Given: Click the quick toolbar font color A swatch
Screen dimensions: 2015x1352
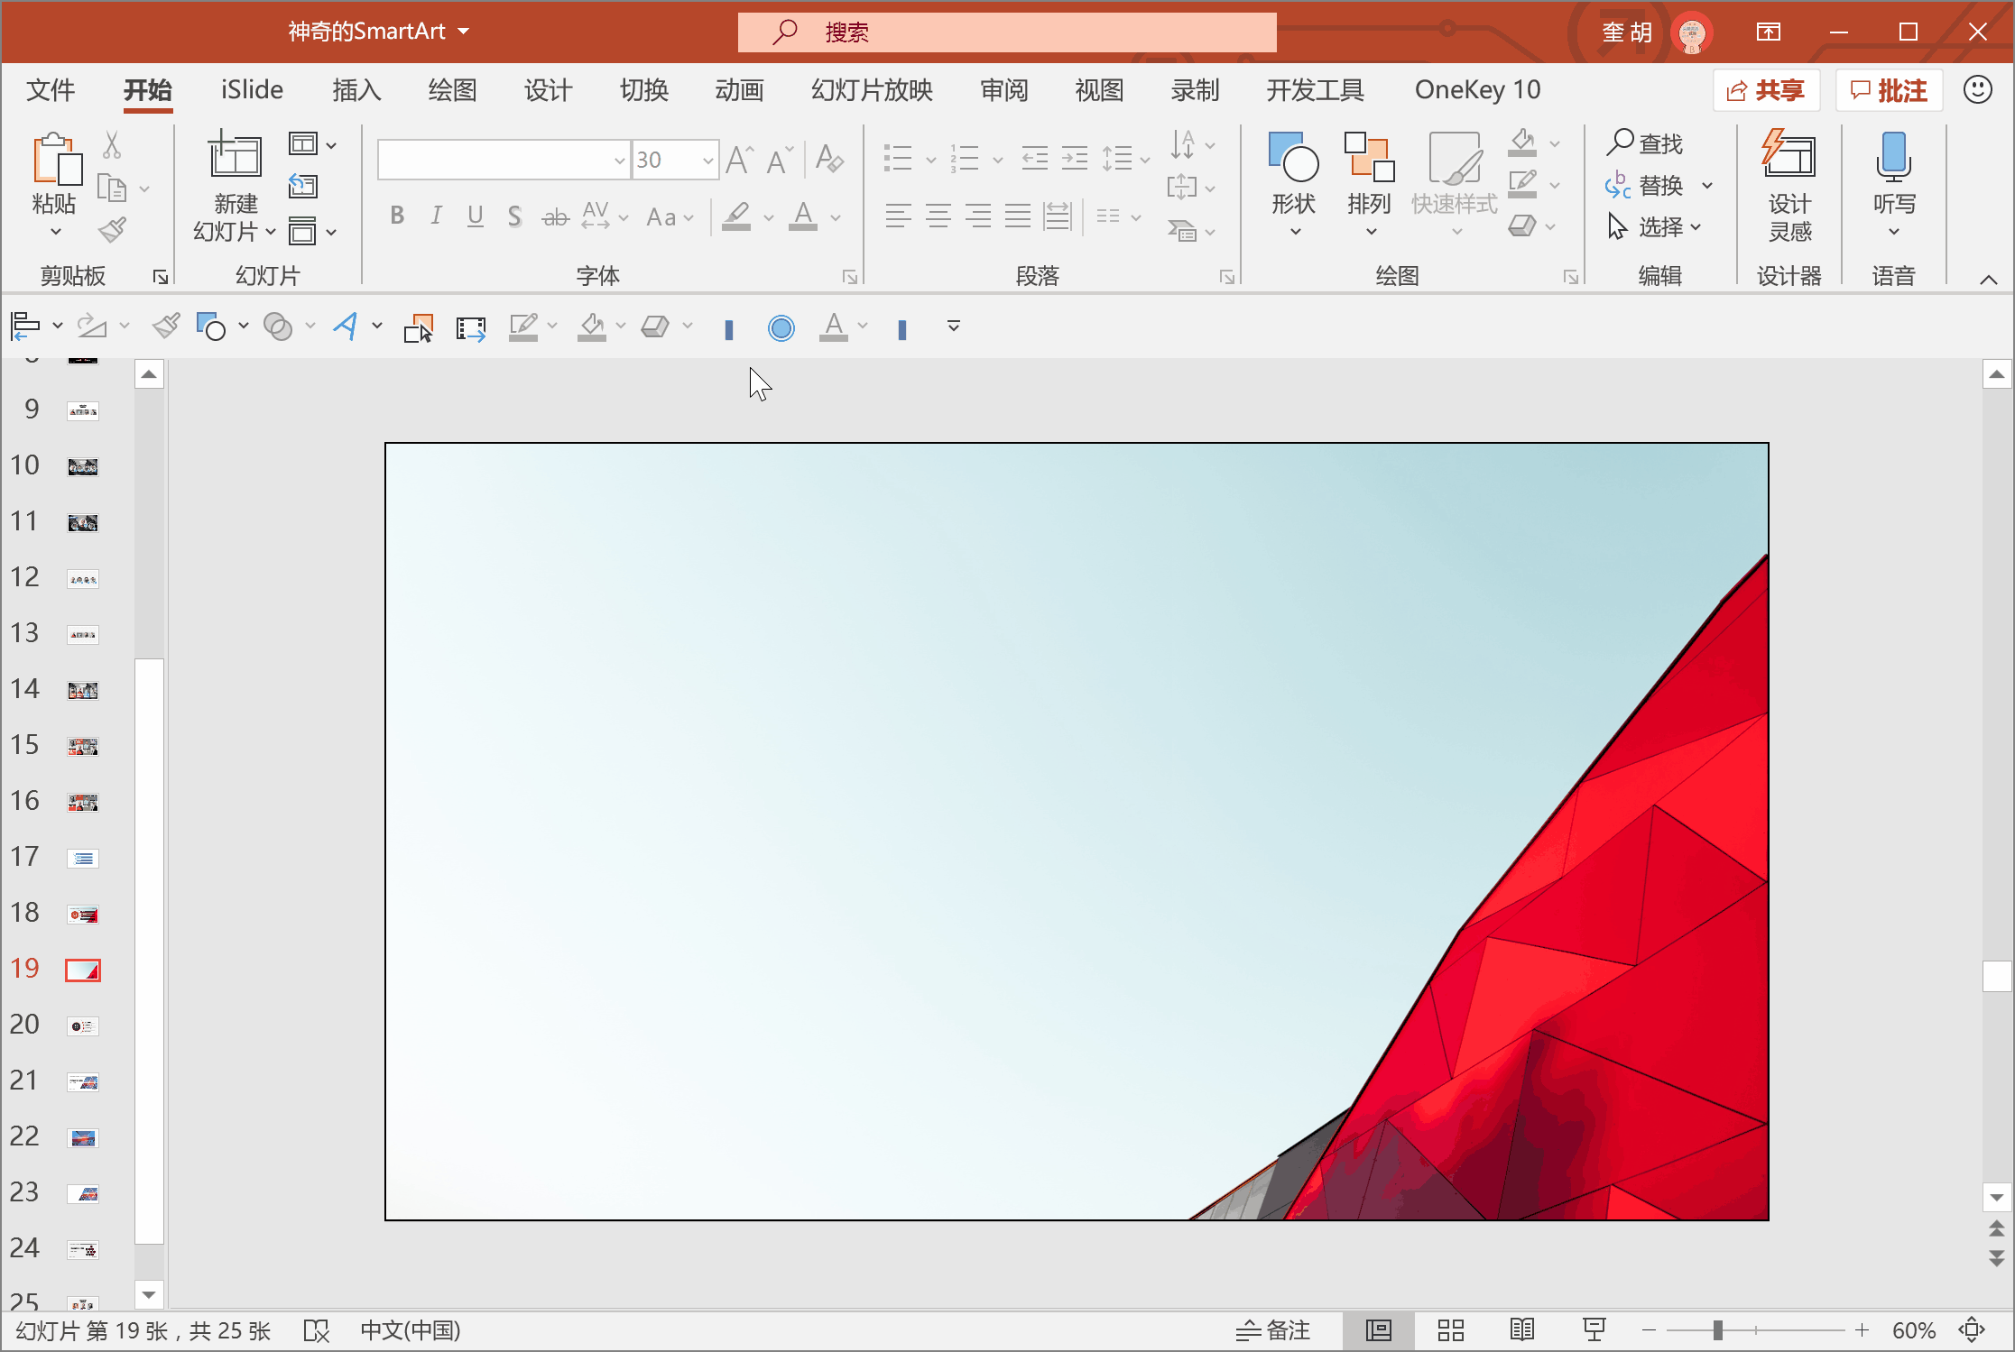Looking at the screenshot, I should tap(834, 327).
